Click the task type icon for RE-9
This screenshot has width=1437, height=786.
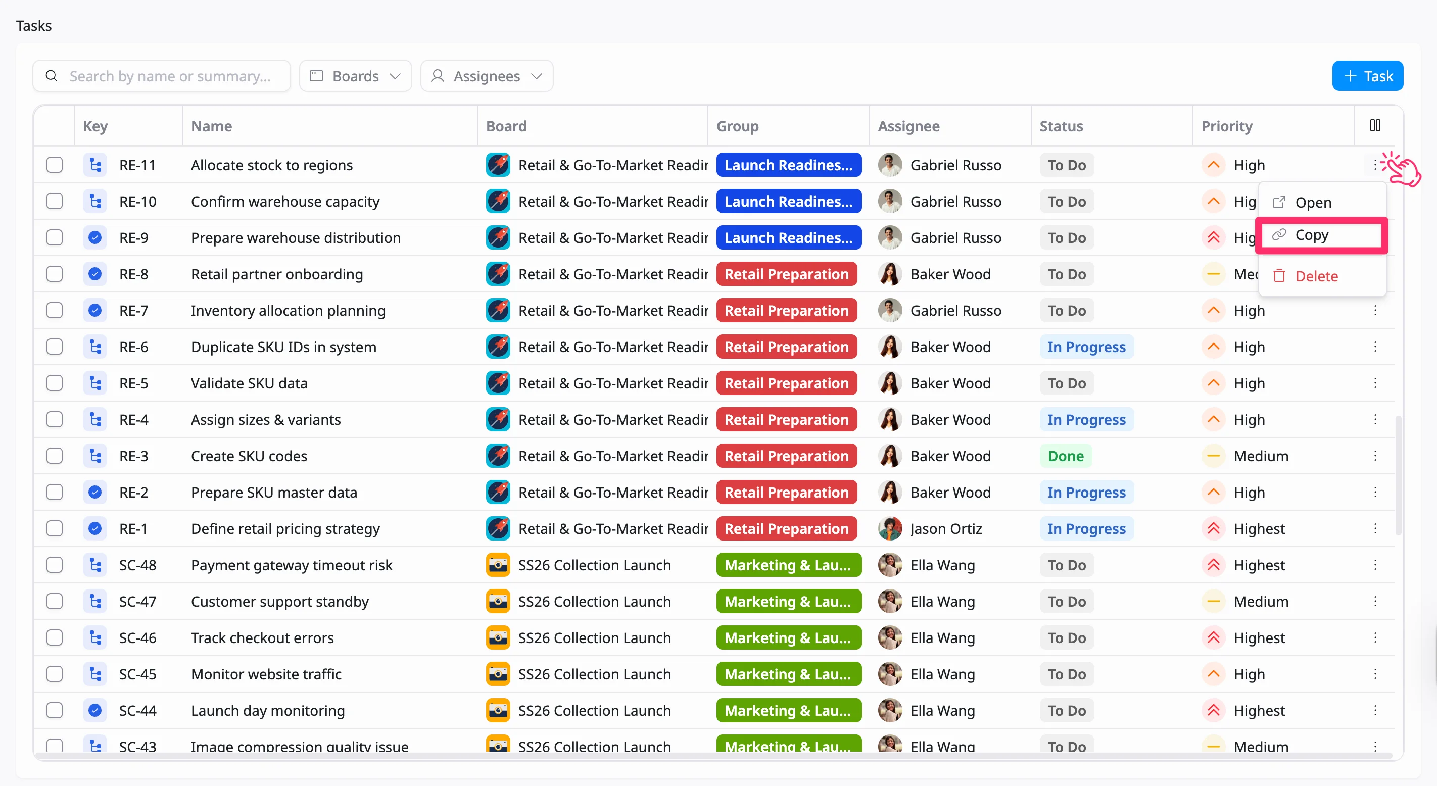tap(95, 237)
